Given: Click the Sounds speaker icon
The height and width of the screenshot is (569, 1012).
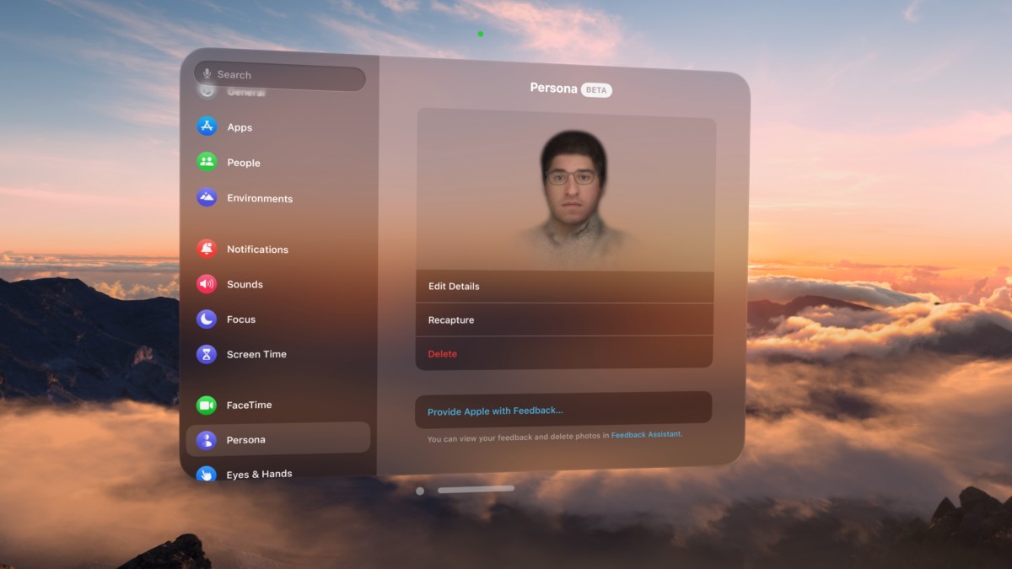Looking at the screenshot, I should click(207, 284).
